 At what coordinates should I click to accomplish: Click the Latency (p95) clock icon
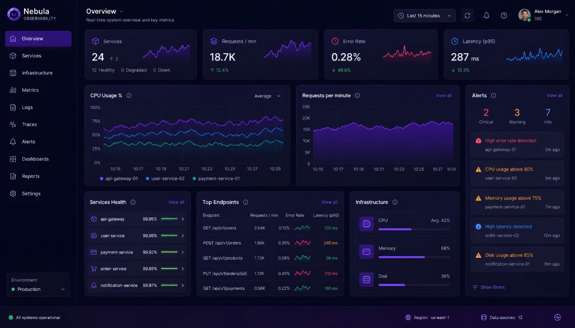coord(454,41)
